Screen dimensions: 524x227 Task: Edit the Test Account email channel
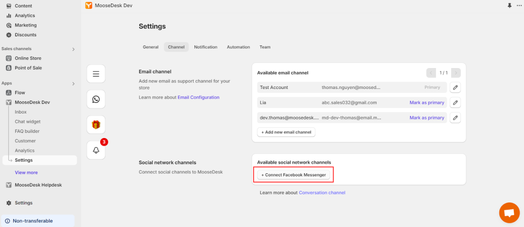[x=455, y=87]
